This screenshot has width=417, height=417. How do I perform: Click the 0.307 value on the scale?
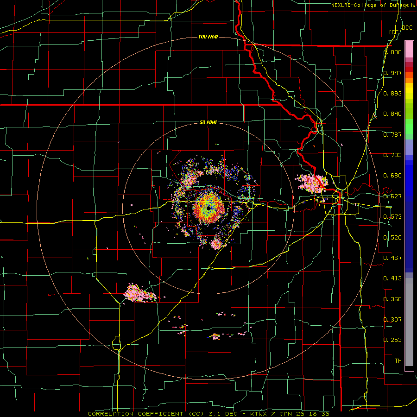(x=392, y=320)
